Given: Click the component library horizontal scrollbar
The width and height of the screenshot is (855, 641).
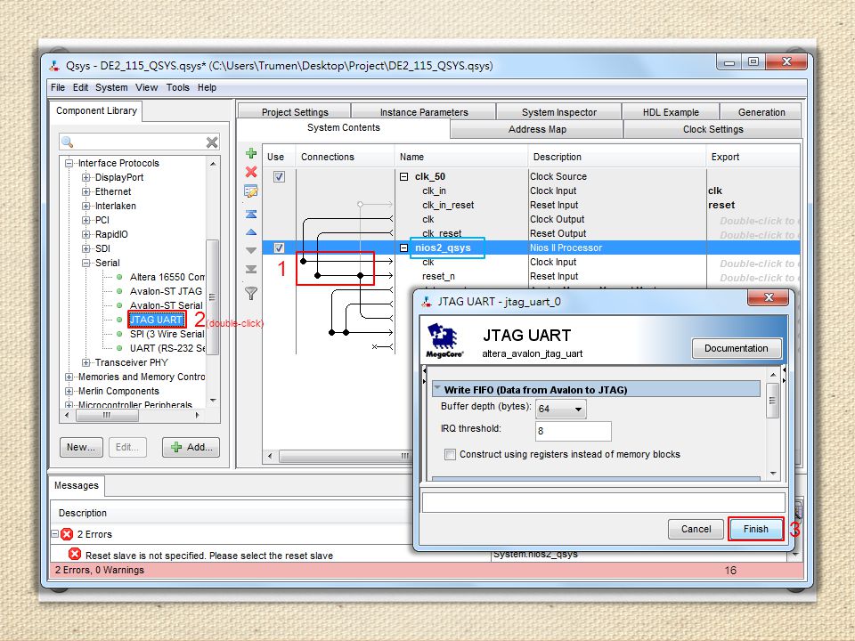Looking at the screenshot, I should [107, 415].
